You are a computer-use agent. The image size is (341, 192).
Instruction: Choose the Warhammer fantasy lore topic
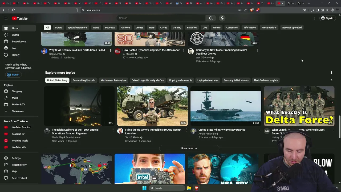pos(113,80)
